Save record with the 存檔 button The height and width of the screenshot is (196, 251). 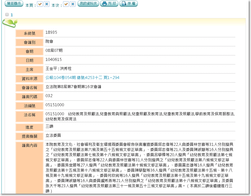[128, 4]
